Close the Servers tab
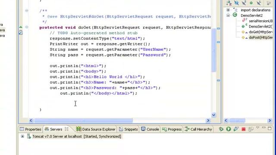The image size is (276, 155). (66, 129)
